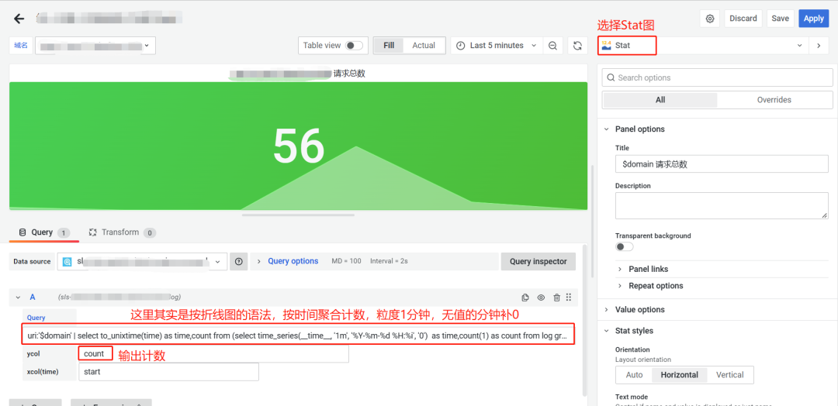838x406 pixels.
Task: Enable Transparent background switch
Action: point(624,246)
